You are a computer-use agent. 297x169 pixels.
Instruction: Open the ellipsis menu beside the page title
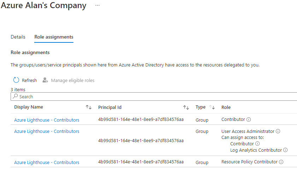coord(97,6)
